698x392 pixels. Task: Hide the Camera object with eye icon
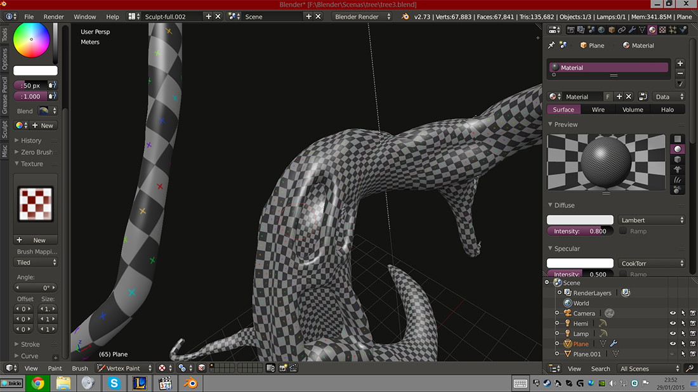(673, 314)
